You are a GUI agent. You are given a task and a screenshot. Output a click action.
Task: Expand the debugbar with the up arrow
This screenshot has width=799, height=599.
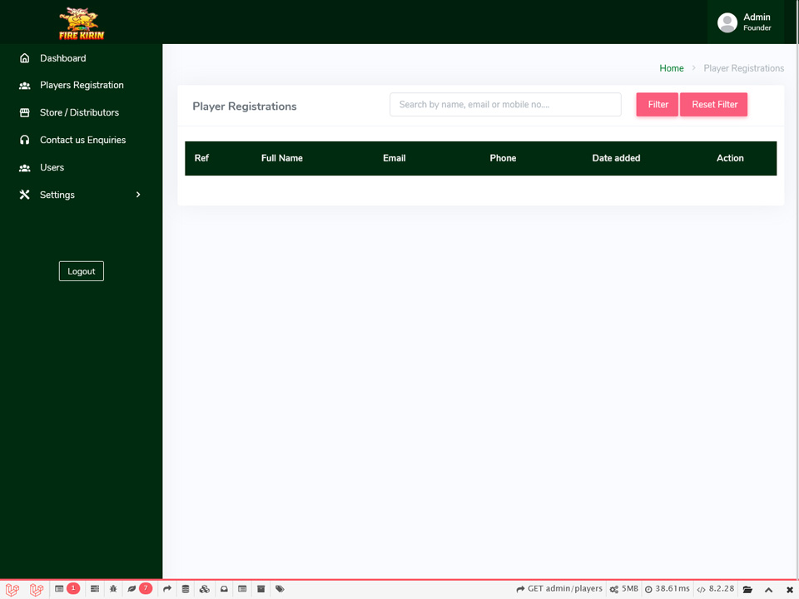click(x=768, y=589)
